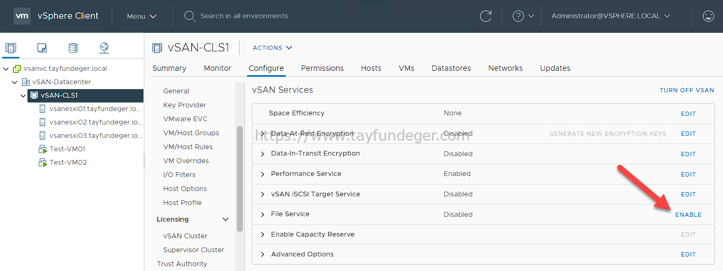Open the Menu dropdown
Image resolution: width=723 pixels, height=271 pixels.
click(x=142, y=16)
